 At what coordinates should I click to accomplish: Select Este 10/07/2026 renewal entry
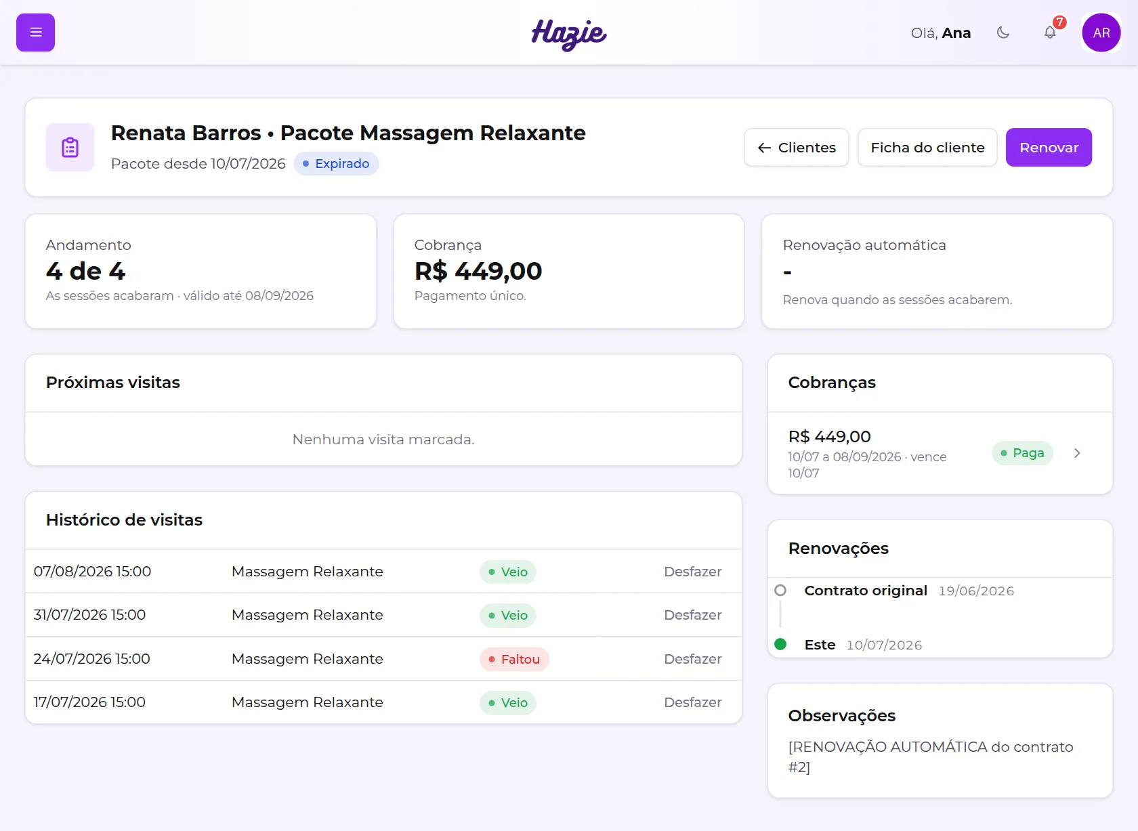863,645
